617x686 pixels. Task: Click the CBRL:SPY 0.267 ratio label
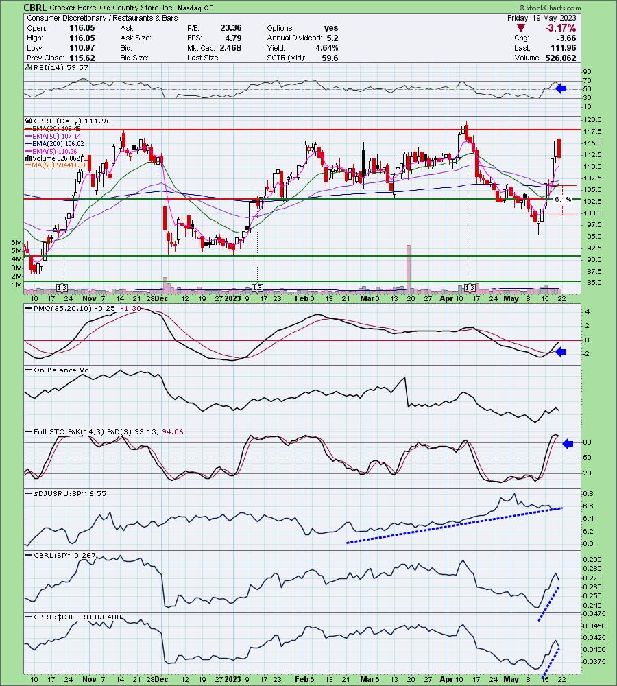[x=61, y=555]
